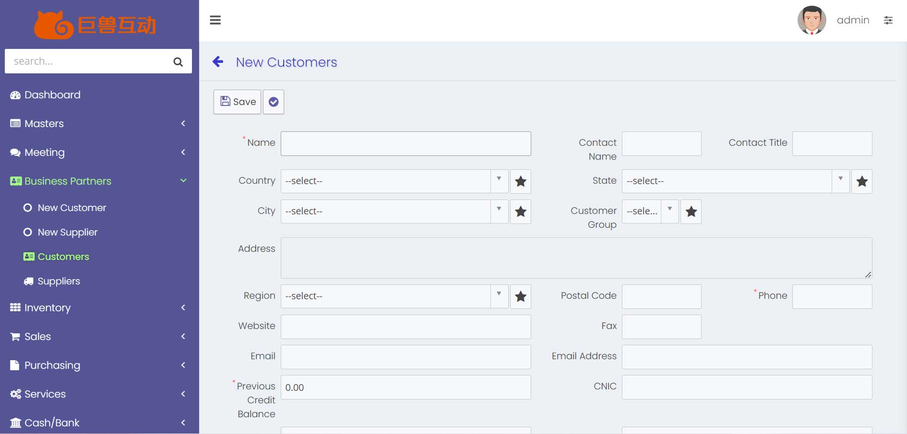This screenshot has height=434, width=907.
Task: Expand the Inventory menu
Action: (99, 308)
